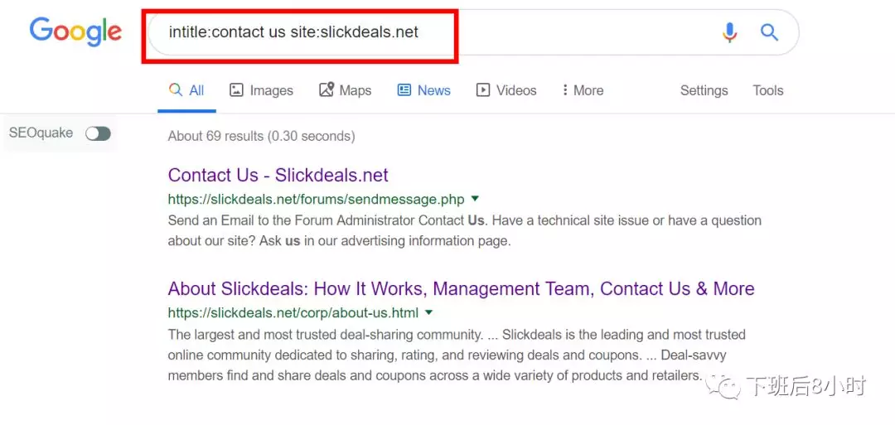Switch to the Maps tab
This screenshot has height=425, width=895.
click(x=345, y=90)
